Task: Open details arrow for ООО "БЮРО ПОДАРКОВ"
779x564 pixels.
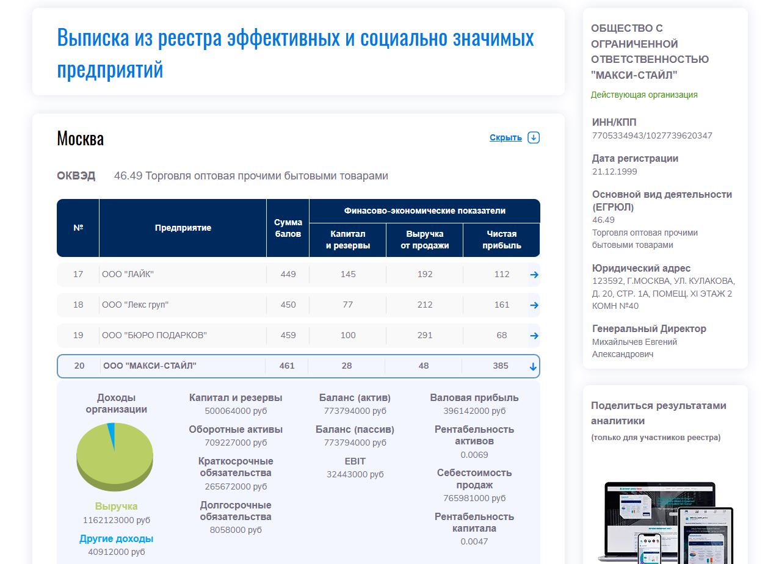Action: (x=534, y=336)
